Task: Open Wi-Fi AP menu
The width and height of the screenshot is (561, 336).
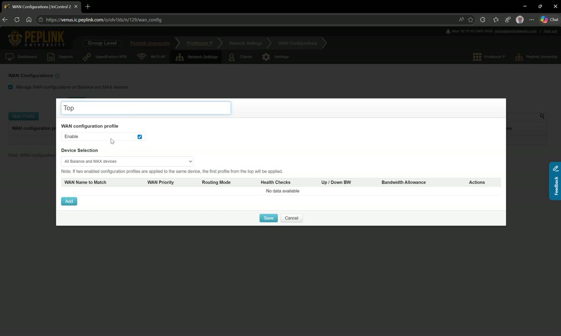Action: coord(151,57)
